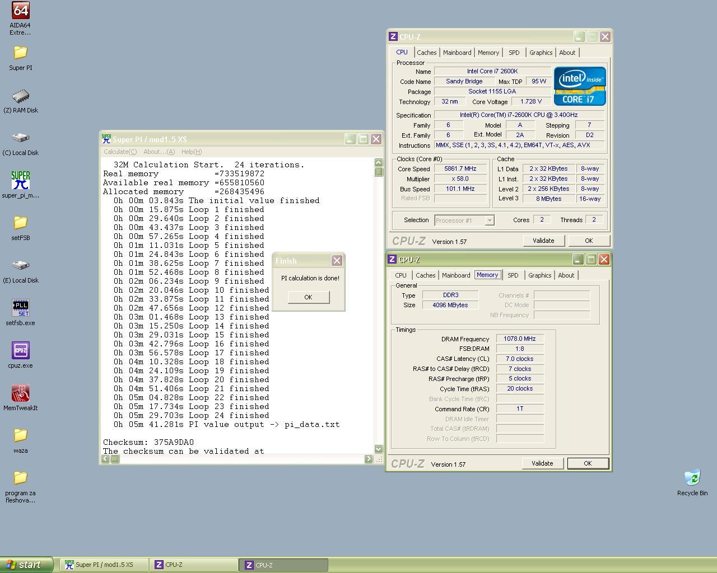Click Validate in the upper CPU-Z window
Screen dimensions: 717x573
coord(543,241)
